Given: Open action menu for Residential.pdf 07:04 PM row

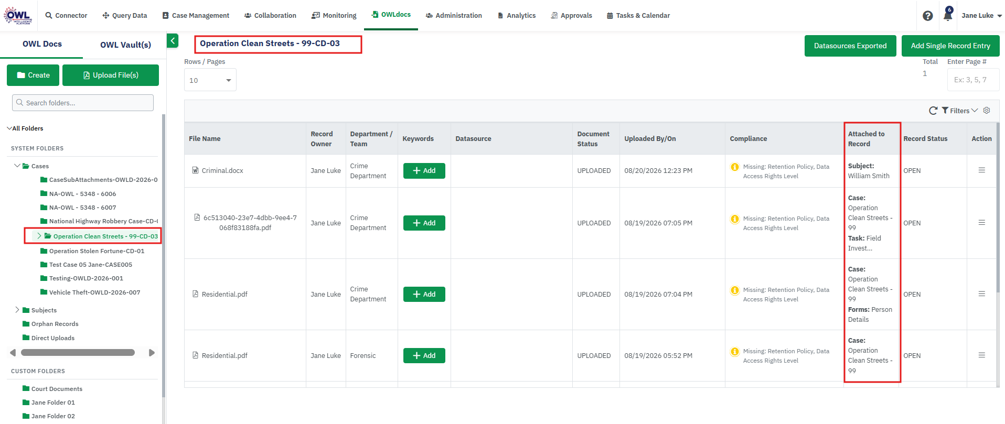Looking at the screenshot, I should (x=981, y=294).
